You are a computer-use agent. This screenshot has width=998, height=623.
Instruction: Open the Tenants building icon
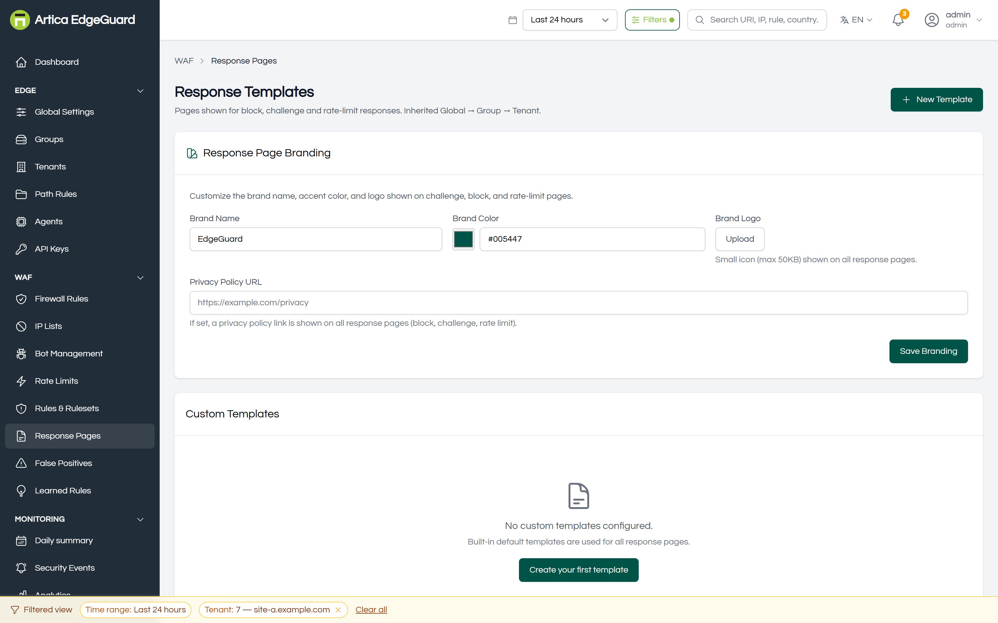pyautogui.click(x=21, y=167)
